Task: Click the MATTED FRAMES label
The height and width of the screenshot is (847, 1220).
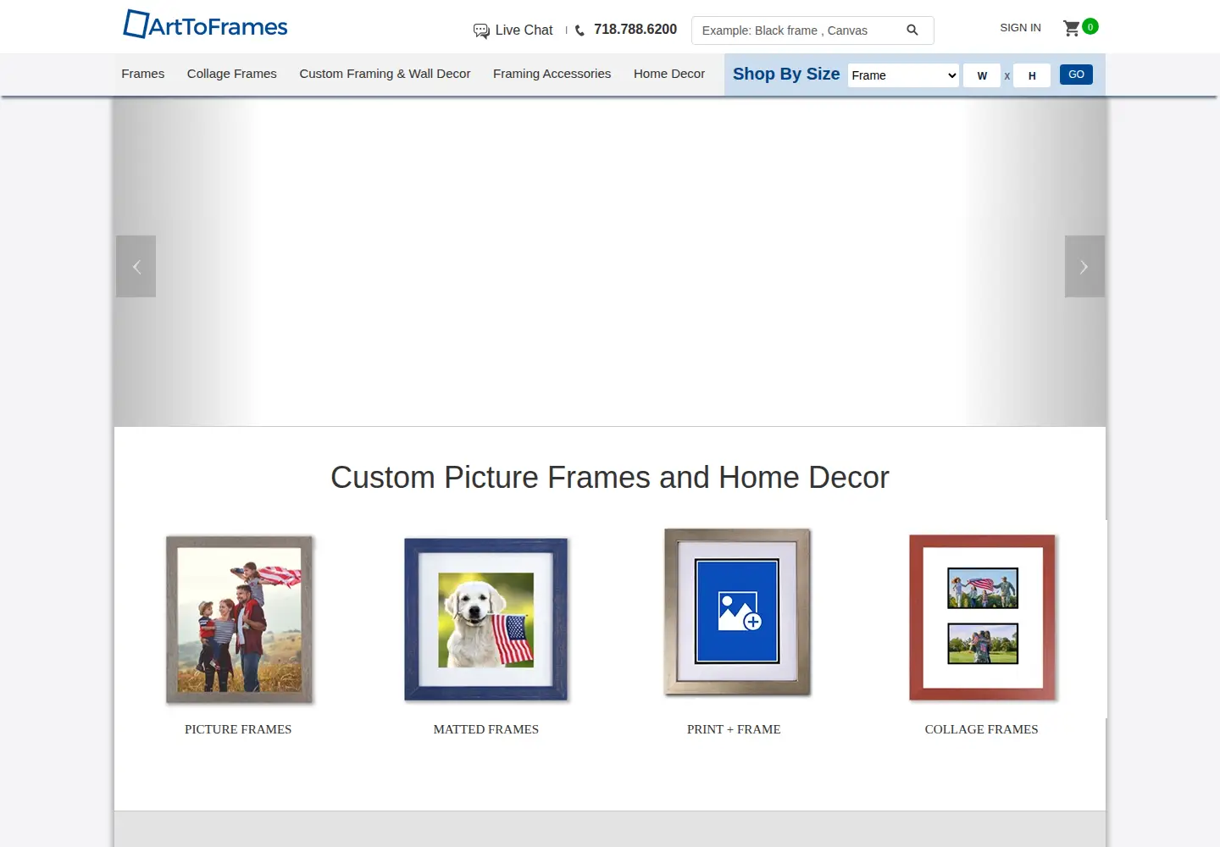Action: pos(486,729)
